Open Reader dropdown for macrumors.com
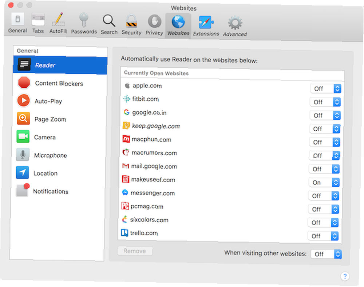Screen dimensions: 364x287 coord(324,155)
